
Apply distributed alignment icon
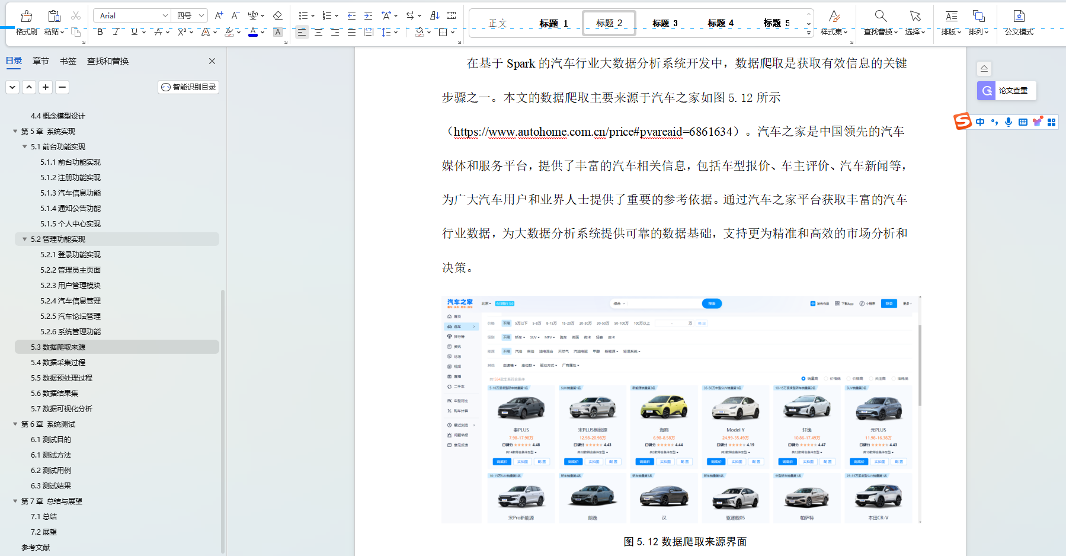[x=369, y=32]
